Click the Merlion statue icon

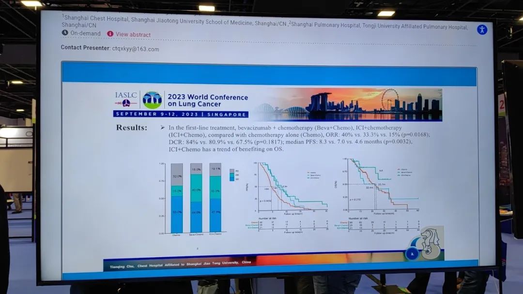pyautogui.click(x=430, y=241)
